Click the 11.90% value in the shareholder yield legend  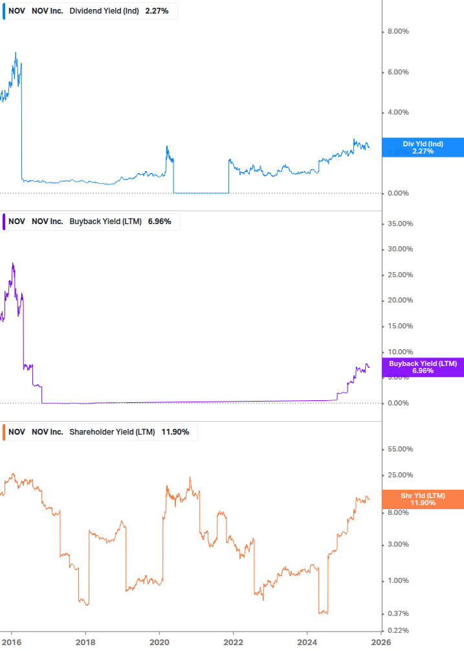click(175, 432)
